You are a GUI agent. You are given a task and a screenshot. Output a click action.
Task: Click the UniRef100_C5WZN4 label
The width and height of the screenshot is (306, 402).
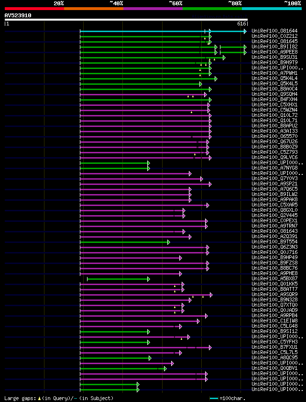coord(274,110)
